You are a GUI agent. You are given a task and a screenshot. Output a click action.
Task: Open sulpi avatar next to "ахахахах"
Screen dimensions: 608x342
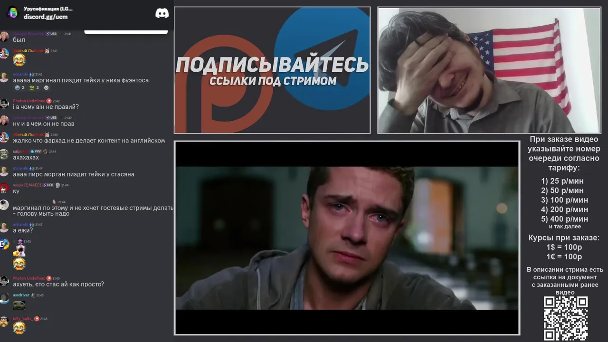coord(4,154)
